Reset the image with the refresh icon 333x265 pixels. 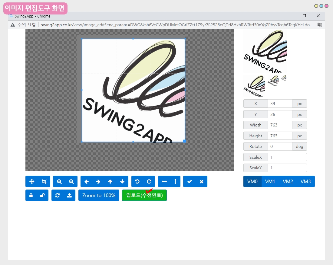click(57, 195)
